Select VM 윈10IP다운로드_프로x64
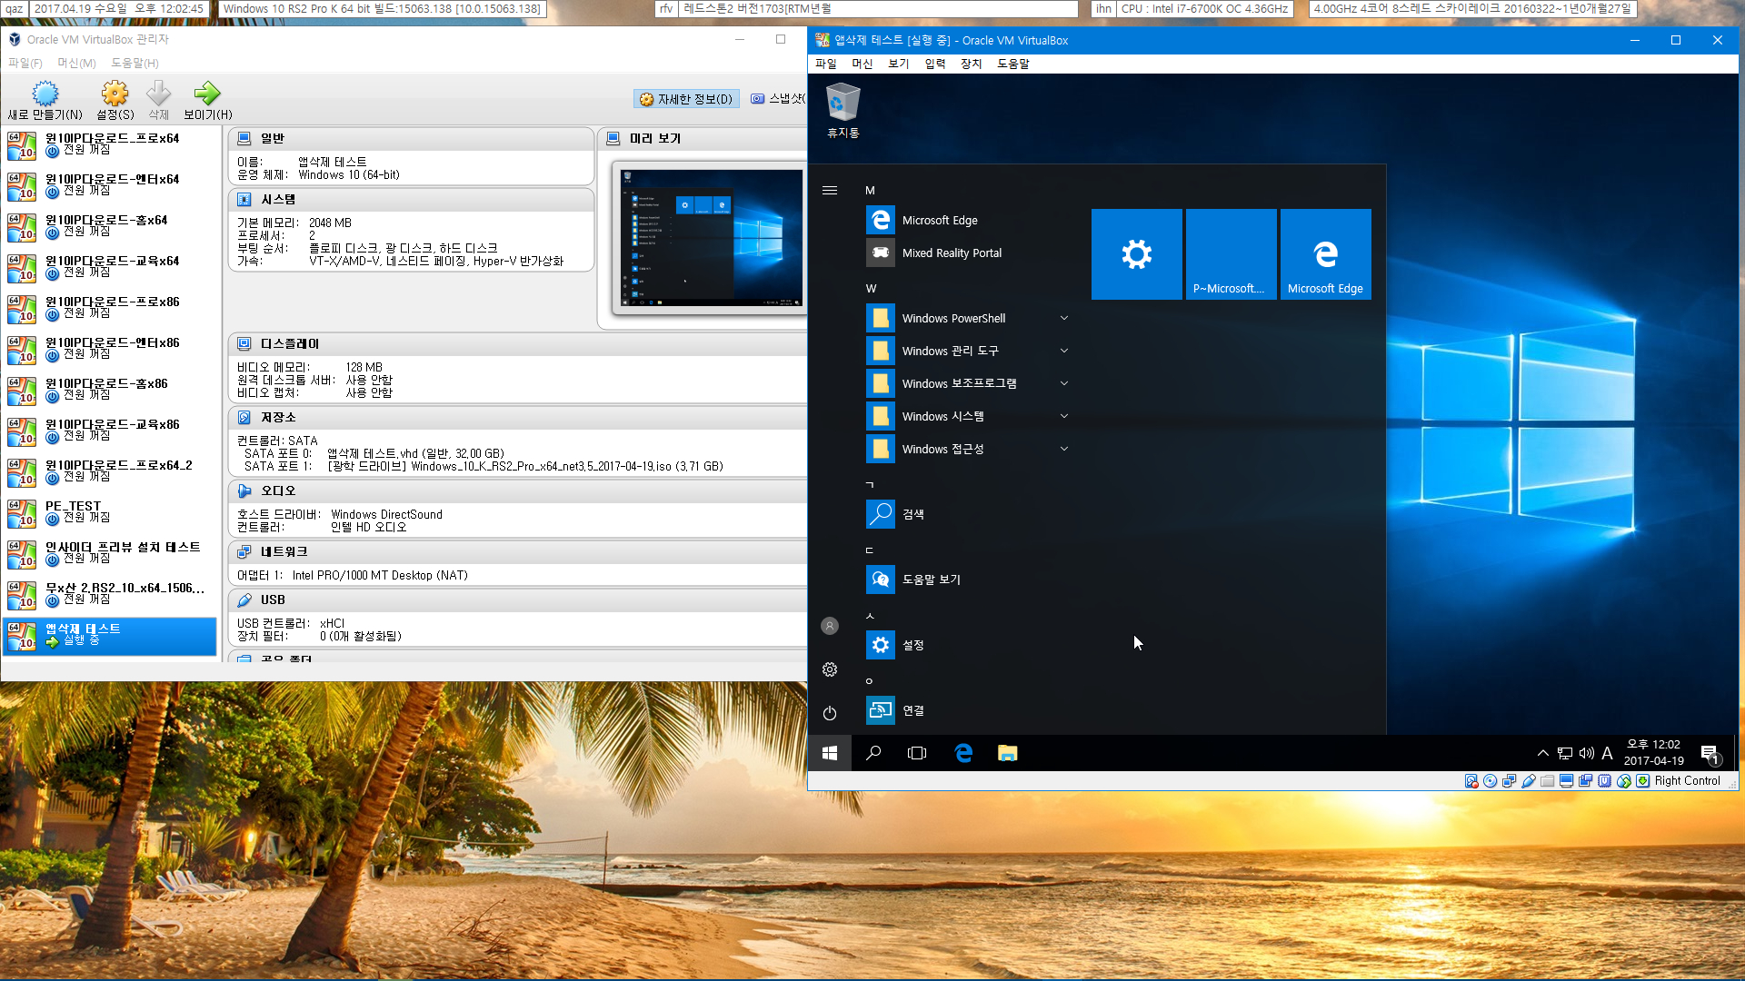Screen dimensions: 1745x981 [110, 145]
